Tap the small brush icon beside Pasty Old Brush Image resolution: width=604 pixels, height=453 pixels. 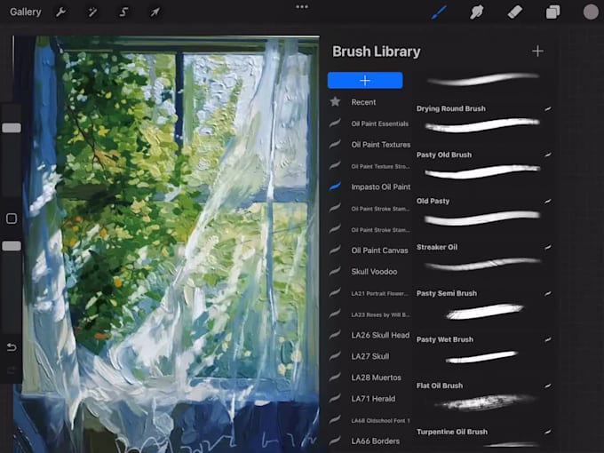pyautogui.click(x=548, y=155)
